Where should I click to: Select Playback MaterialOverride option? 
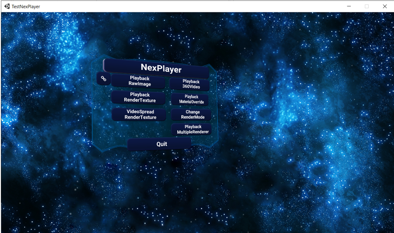(x=190, y=99)
